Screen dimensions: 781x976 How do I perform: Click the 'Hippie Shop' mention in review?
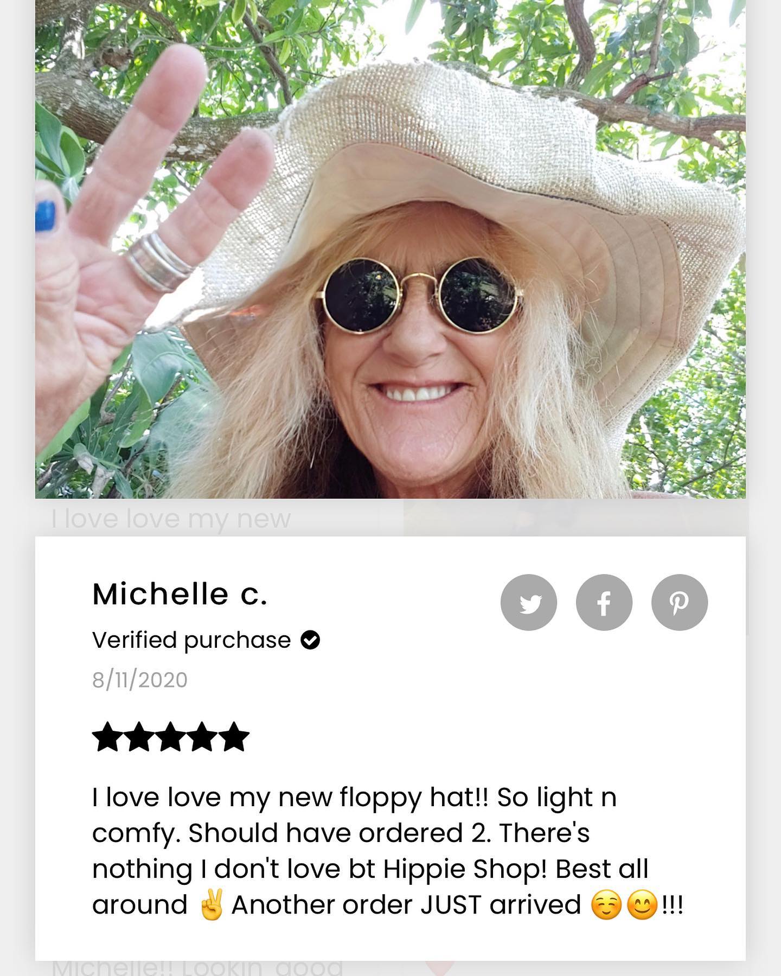tap(465, 870)
